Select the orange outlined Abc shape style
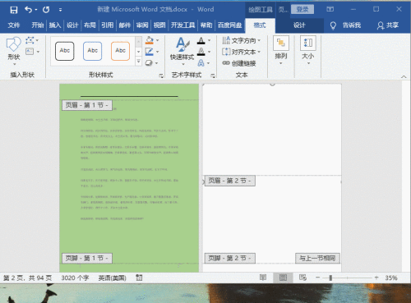Viewport: 411px width, 303px height. tap(120, 51)
